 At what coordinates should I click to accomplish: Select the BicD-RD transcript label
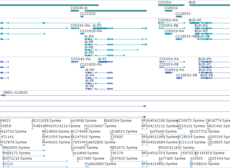click(201, 31)
